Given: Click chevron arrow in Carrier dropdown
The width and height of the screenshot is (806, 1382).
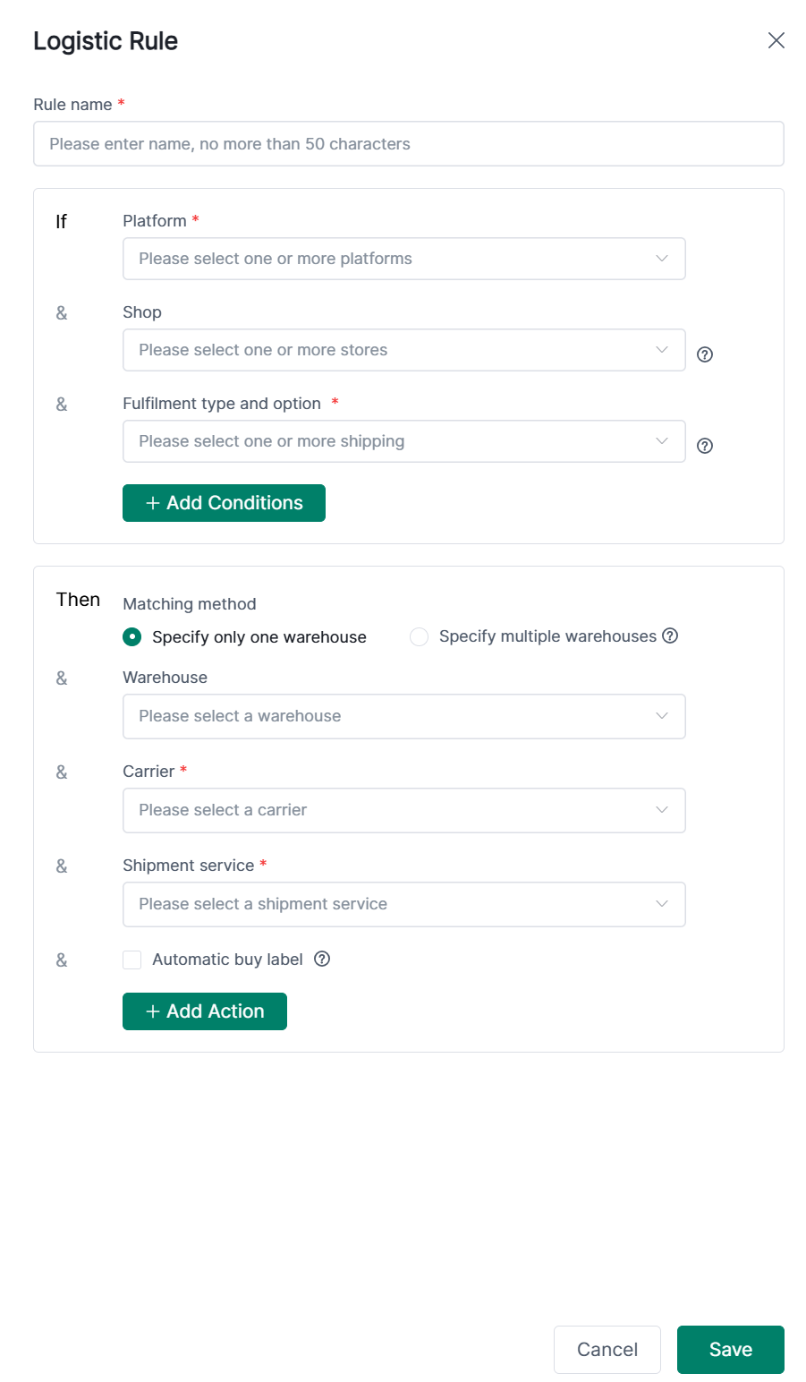Looking at the screenshot, I should tap(662, 810).
